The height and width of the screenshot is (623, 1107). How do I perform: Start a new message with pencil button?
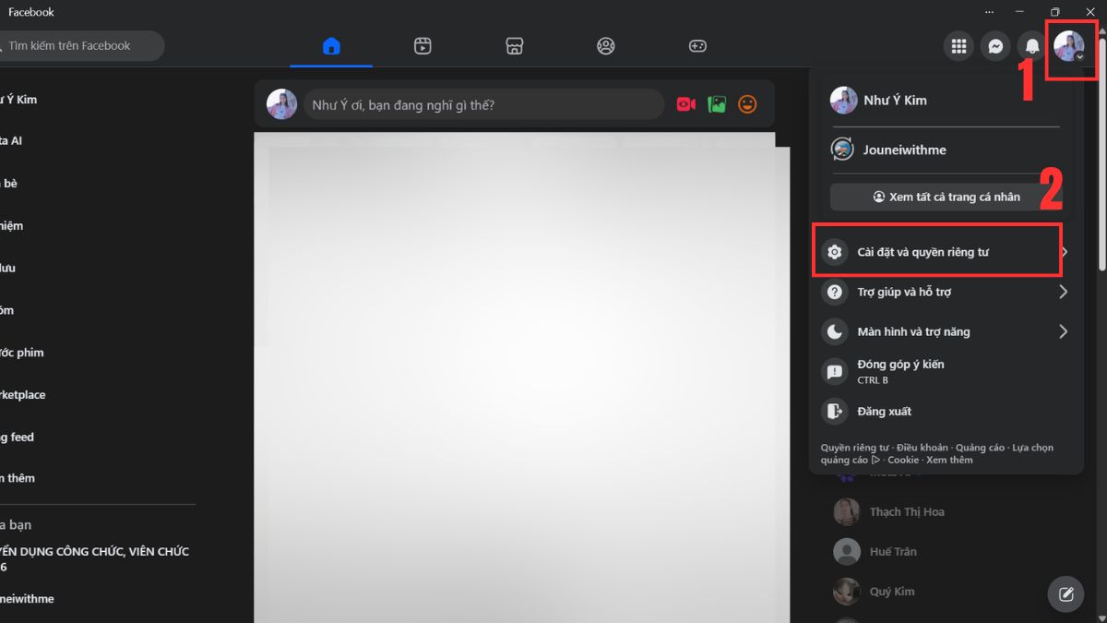[1065, 593]
